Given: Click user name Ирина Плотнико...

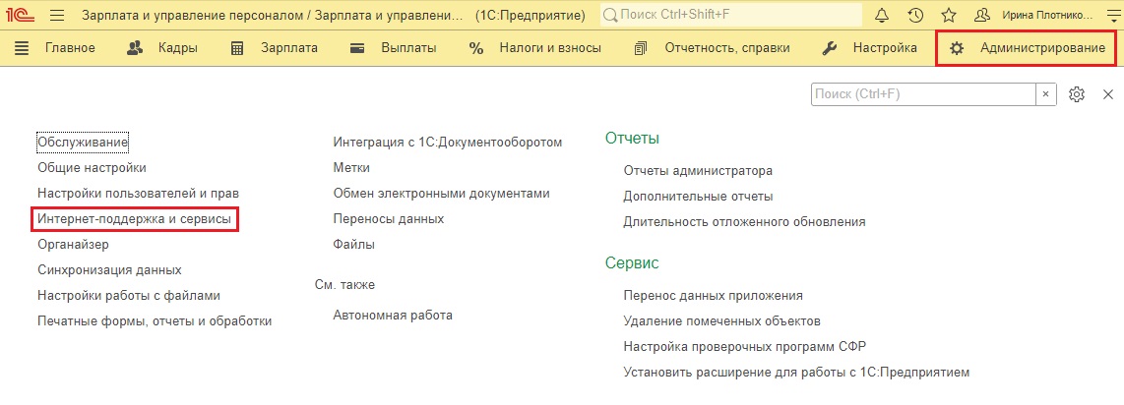Looking at the screenshot, I should tap(1047, 15).
